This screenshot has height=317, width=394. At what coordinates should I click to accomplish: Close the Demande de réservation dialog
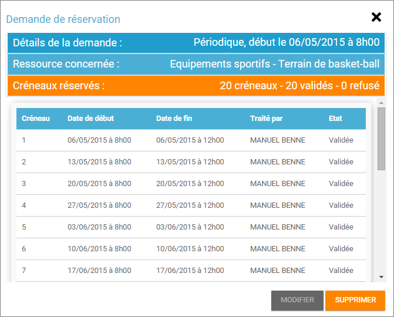tap(376, 17)
